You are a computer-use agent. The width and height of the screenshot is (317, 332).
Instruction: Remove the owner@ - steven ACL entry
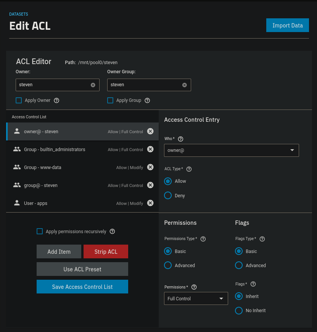click(x=150, y=131)
